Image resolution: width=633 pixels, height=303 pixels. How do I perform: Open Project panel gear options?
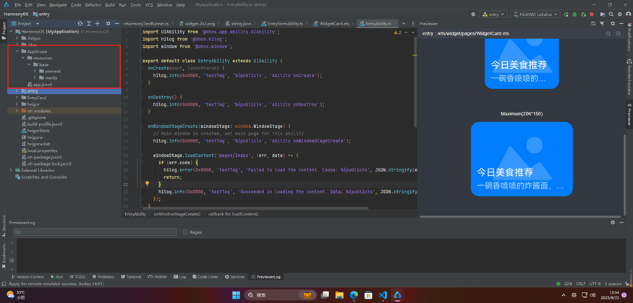[109, 23]
